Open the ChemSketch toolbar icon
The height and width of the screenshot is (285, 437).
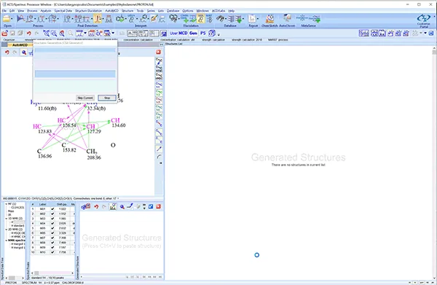coord(269,19)
